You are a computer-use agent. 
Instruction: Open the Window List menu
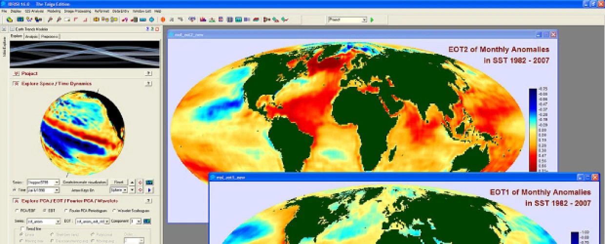(142, 11)
